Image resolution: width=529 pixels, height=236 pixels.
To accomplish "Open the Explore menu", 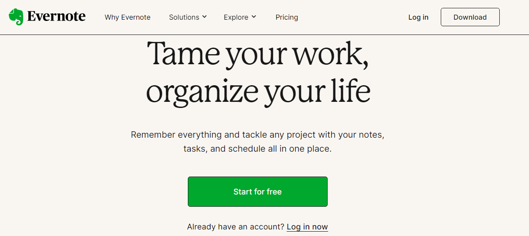I will click(240, 17).
